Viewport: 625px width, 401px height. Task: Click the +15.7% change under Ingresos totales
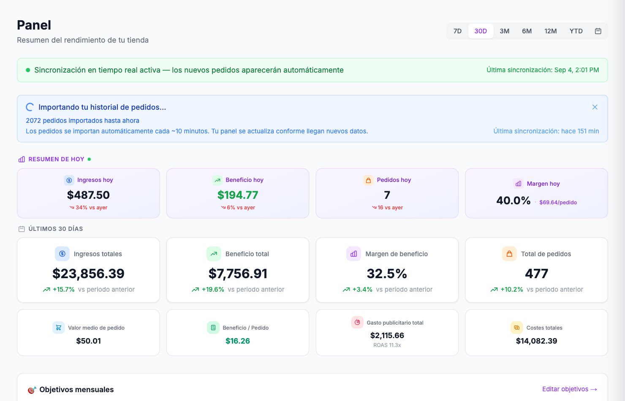coord(63,290)
